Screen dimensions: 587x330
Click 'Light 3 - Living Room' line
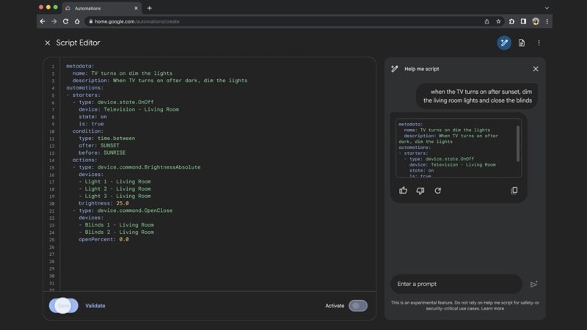click(114, 196)
